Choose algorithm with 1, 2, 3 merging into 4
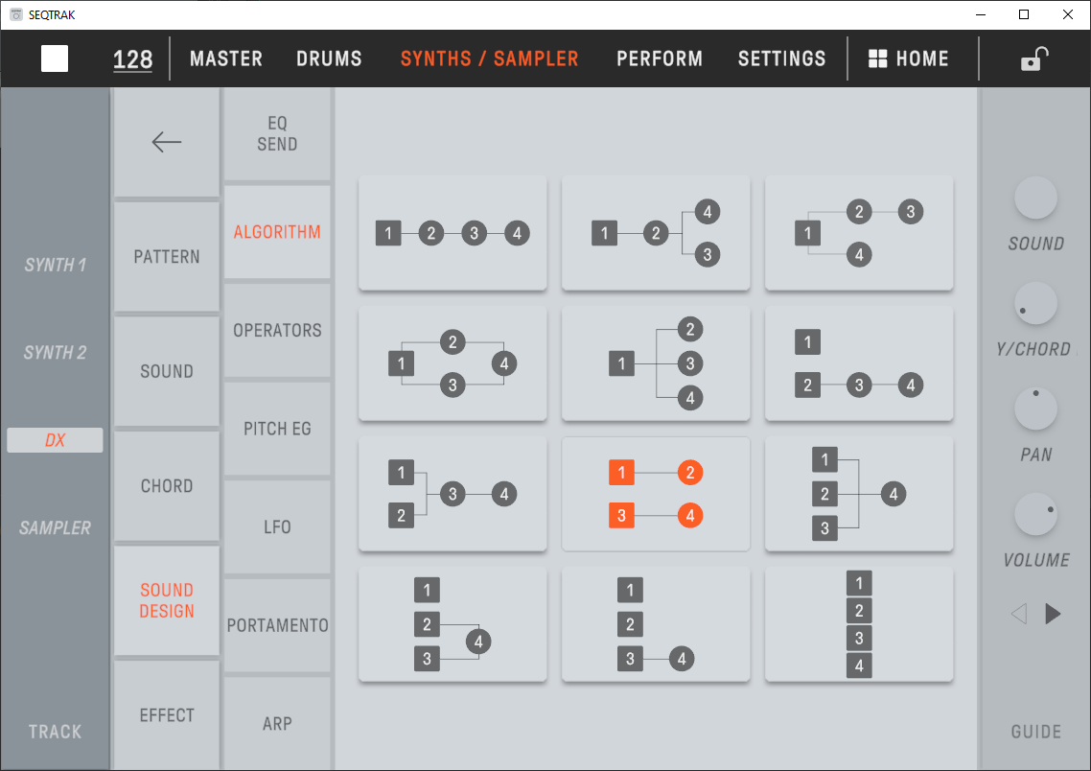Screen dimensions: 1091x771 coord(859,494)
